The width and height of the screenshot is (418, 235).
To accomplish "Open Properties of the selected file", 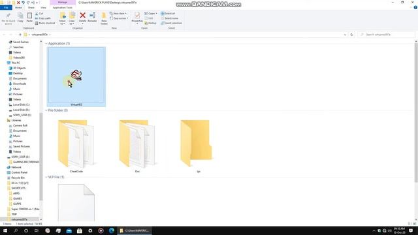I will [137, 18].
